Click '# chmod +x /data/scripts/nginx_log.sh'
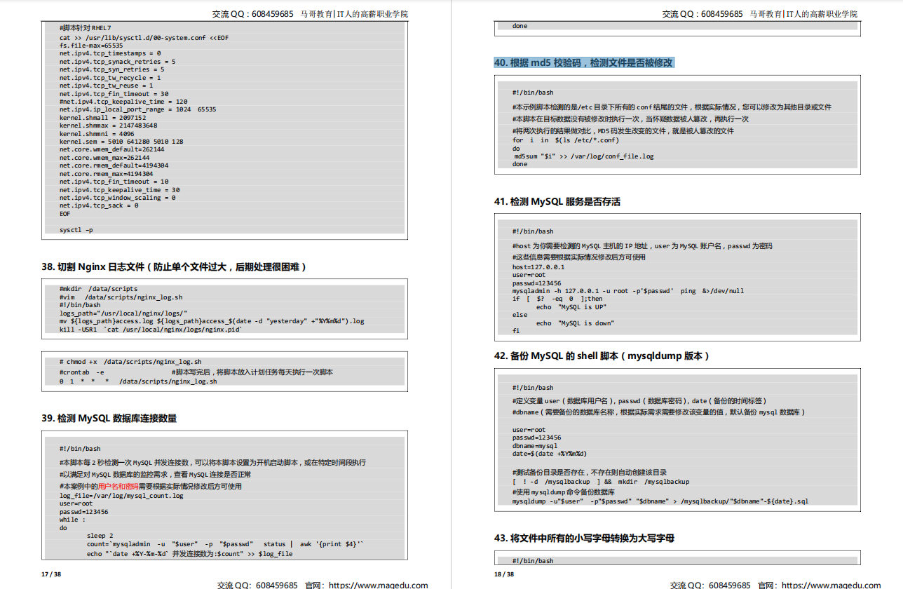The image size is (903, 589). (x=130, y=362)
